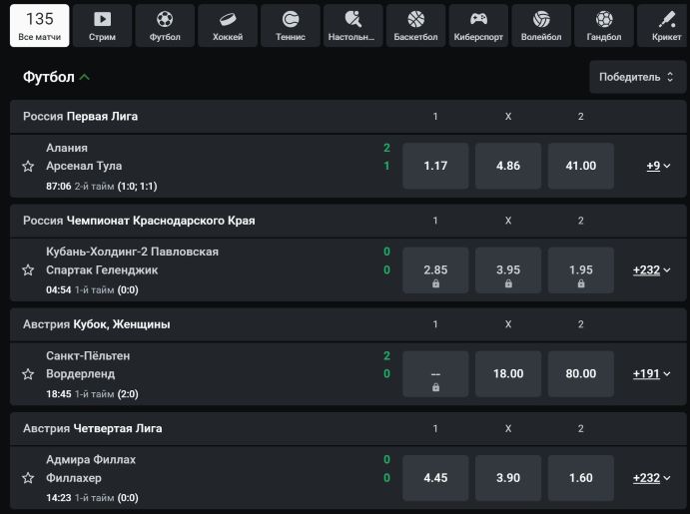Pick the draw odds 3.90 for Адмира Филлах
This screenshot has height=514, width=690.
click(x=508, y=477)
